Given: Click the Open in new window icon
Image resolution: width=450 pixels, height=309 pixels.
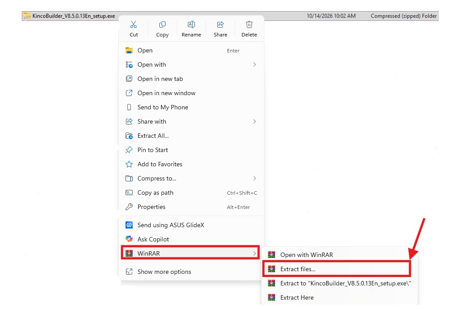Looking at the screenshot, I should 129,93.
